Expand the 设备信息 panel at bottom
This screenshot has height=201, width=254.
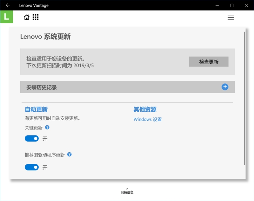127,190
